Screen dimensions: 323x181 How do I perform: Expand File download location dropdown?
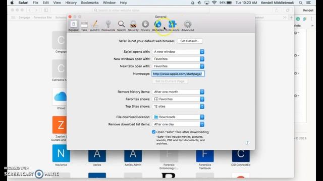click(178, 117)
